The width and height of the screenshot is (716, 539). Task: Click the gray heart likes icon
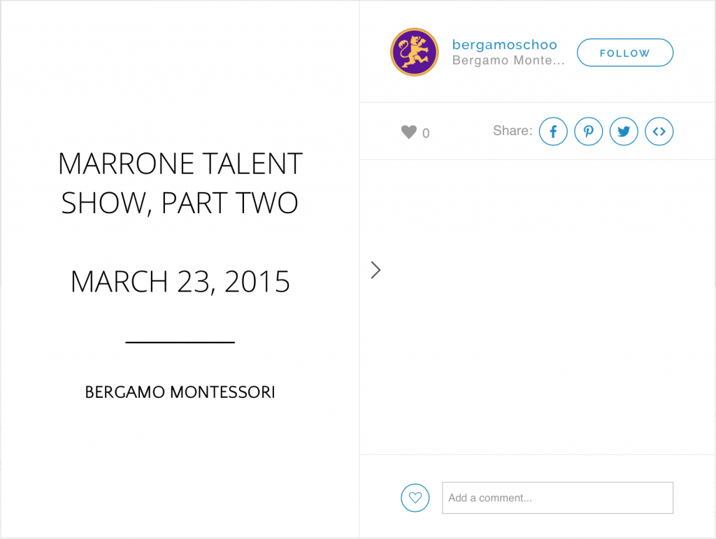(409, 132)
